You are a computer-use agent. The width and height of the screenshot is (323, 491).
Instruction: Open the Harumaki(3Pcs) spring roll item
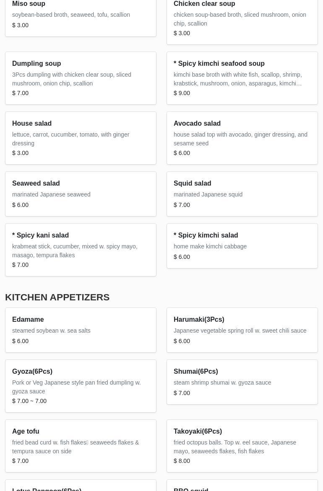[x=242, y=330]
